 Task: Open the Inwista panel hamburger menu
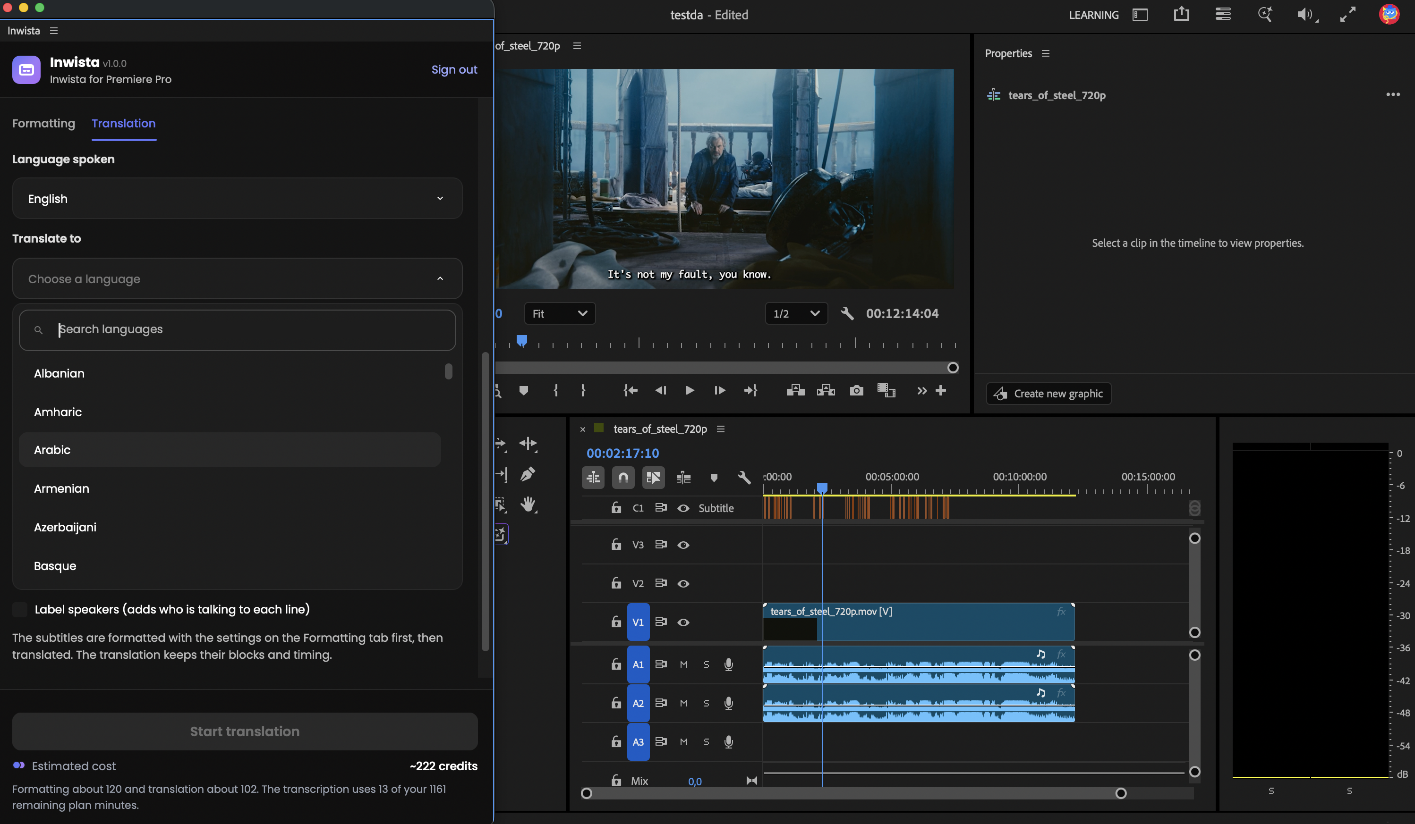coord(54,31)
